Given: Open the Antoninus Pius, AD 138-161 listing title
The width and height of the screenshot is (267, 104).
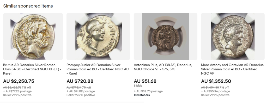Looking at the screenshot, I should pos(163,67).
